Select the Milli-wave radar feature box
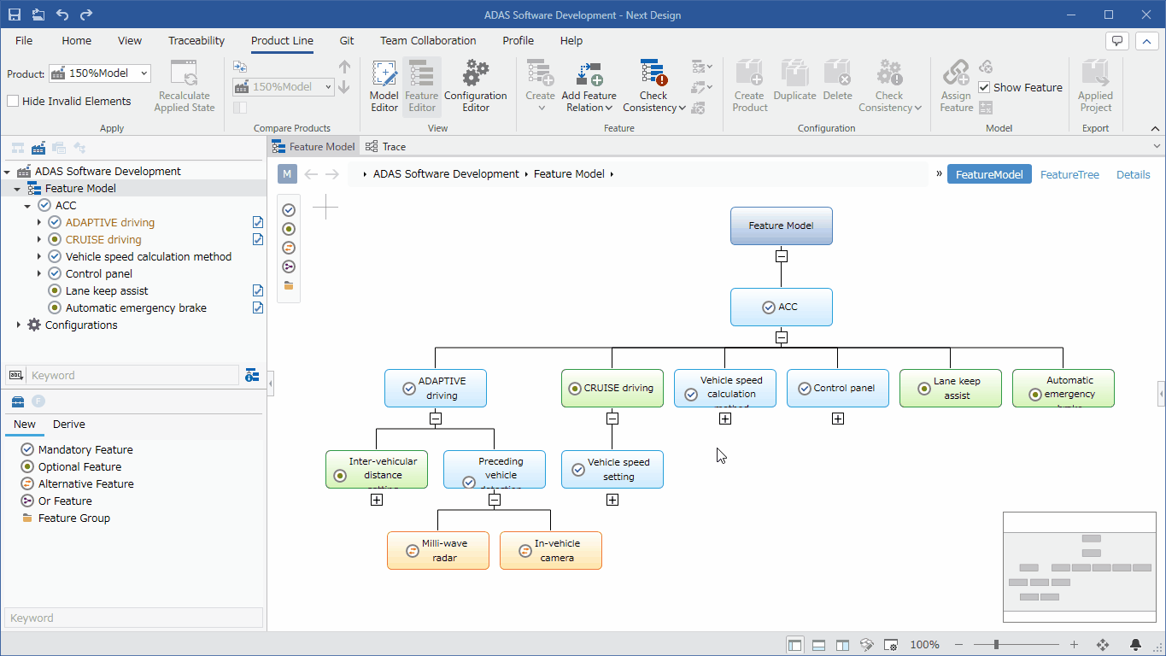The width and height of the screenshot is (1166, 656). [438, 550]
